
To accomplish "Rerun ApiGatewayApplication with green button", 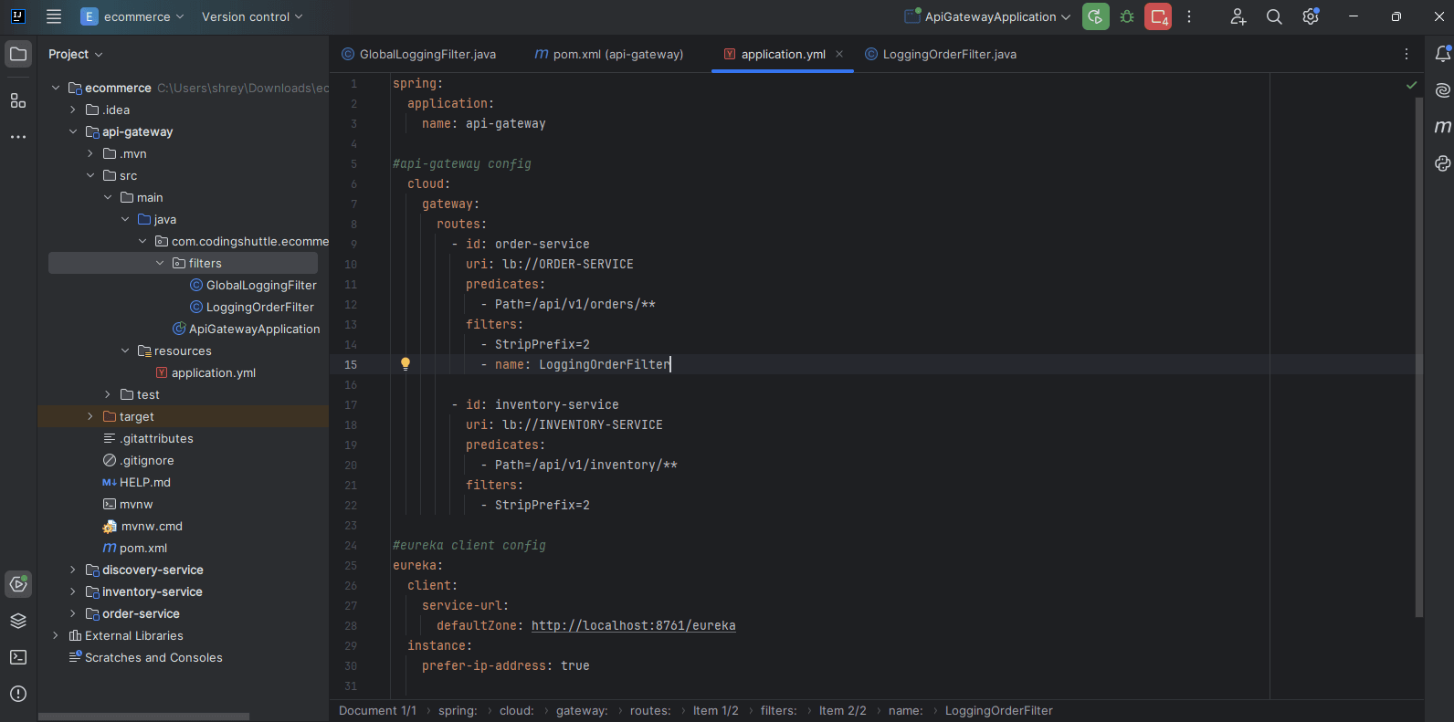I will coord(1096,16).
